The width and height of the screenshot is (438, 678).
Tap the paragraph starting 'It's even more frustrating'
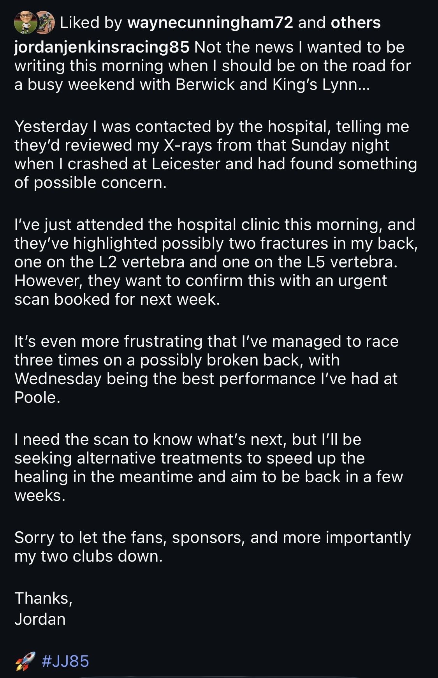coord(207,369)
